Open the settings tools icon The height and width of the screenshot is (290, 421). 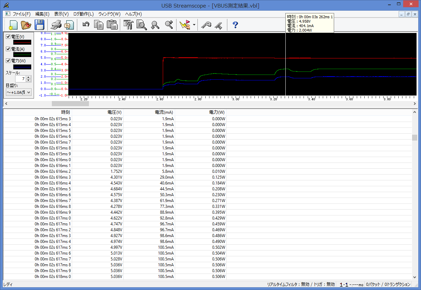click(129, 25)
